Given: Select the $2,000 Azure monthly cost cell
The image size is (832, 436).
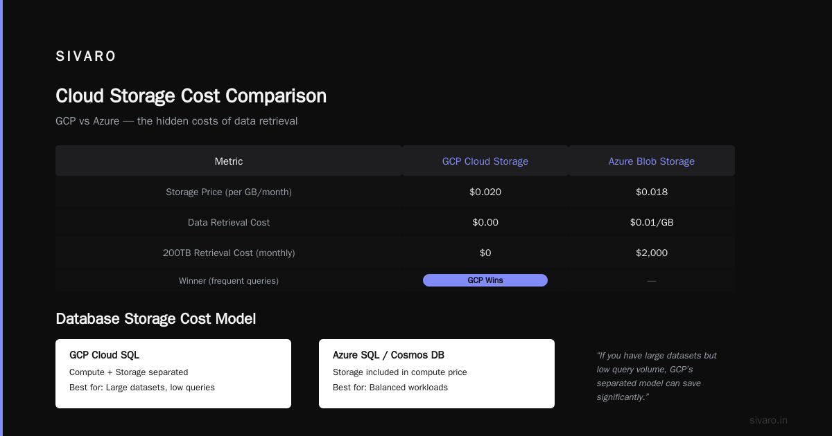Looking at the screenshot, I should (x=652, y=253).
